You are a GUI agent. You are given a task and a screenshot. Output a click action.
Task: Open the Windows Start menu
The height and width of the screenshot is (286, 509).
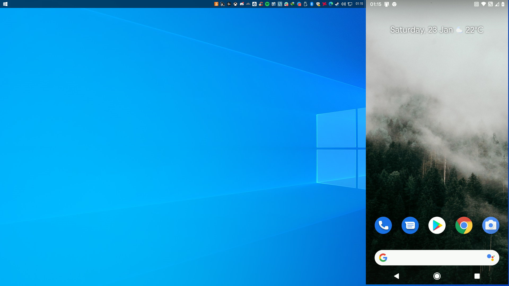[5, 4]
